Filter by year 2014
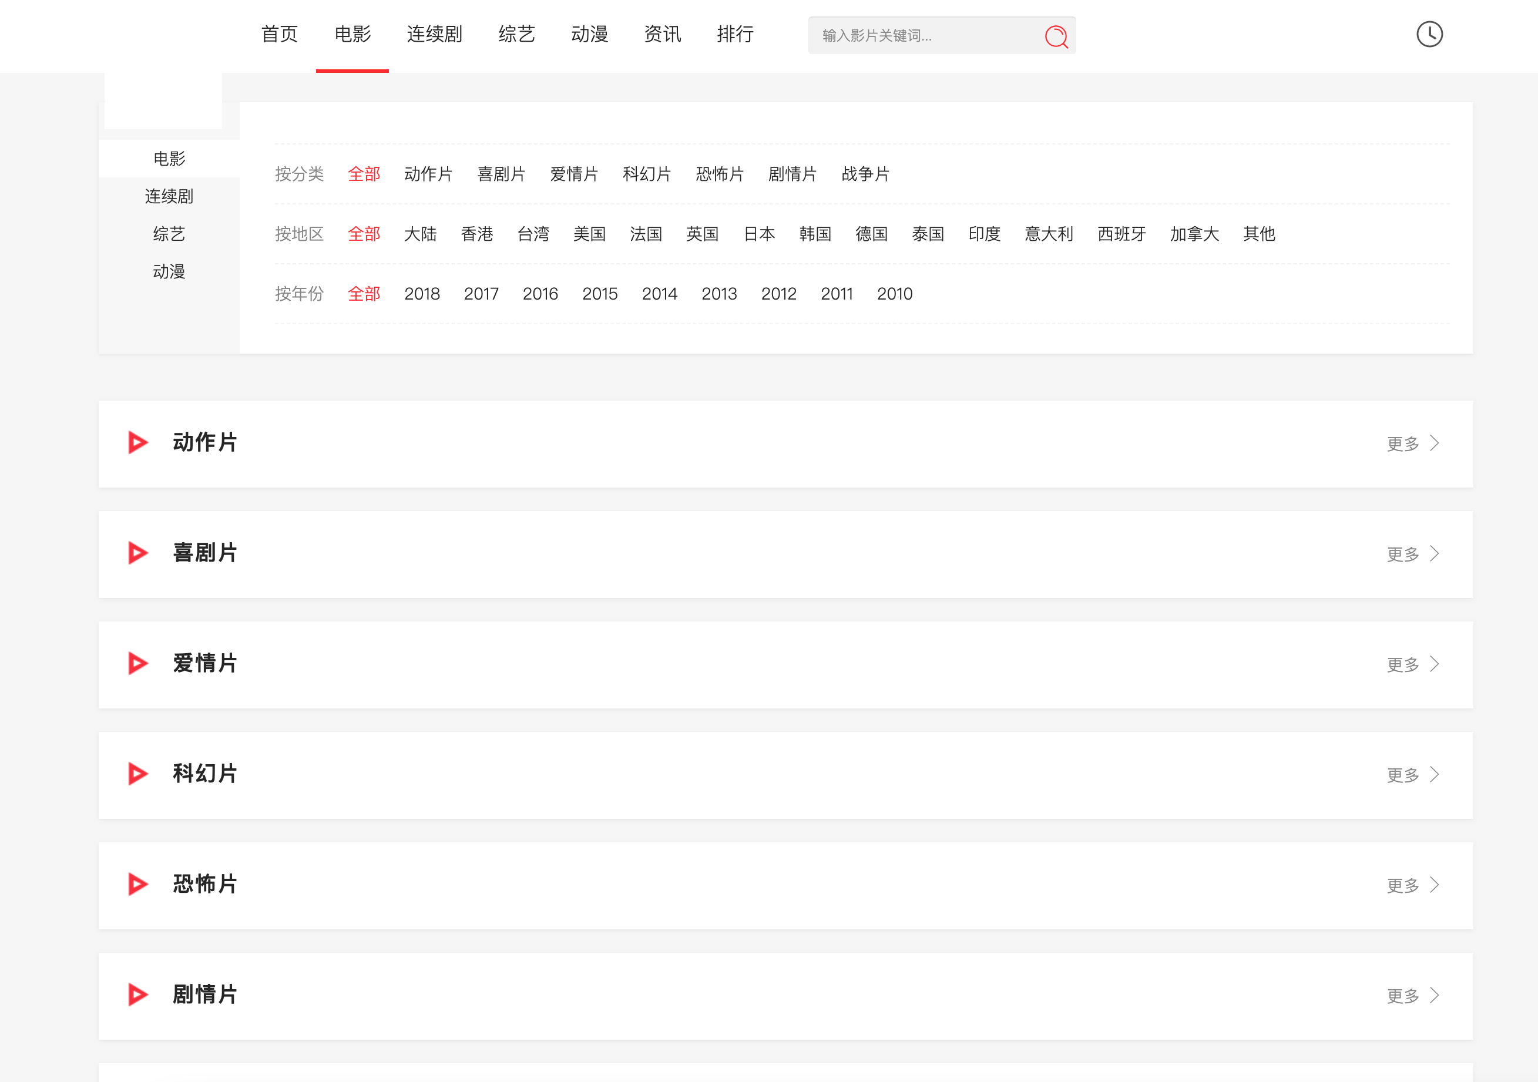 660,294
